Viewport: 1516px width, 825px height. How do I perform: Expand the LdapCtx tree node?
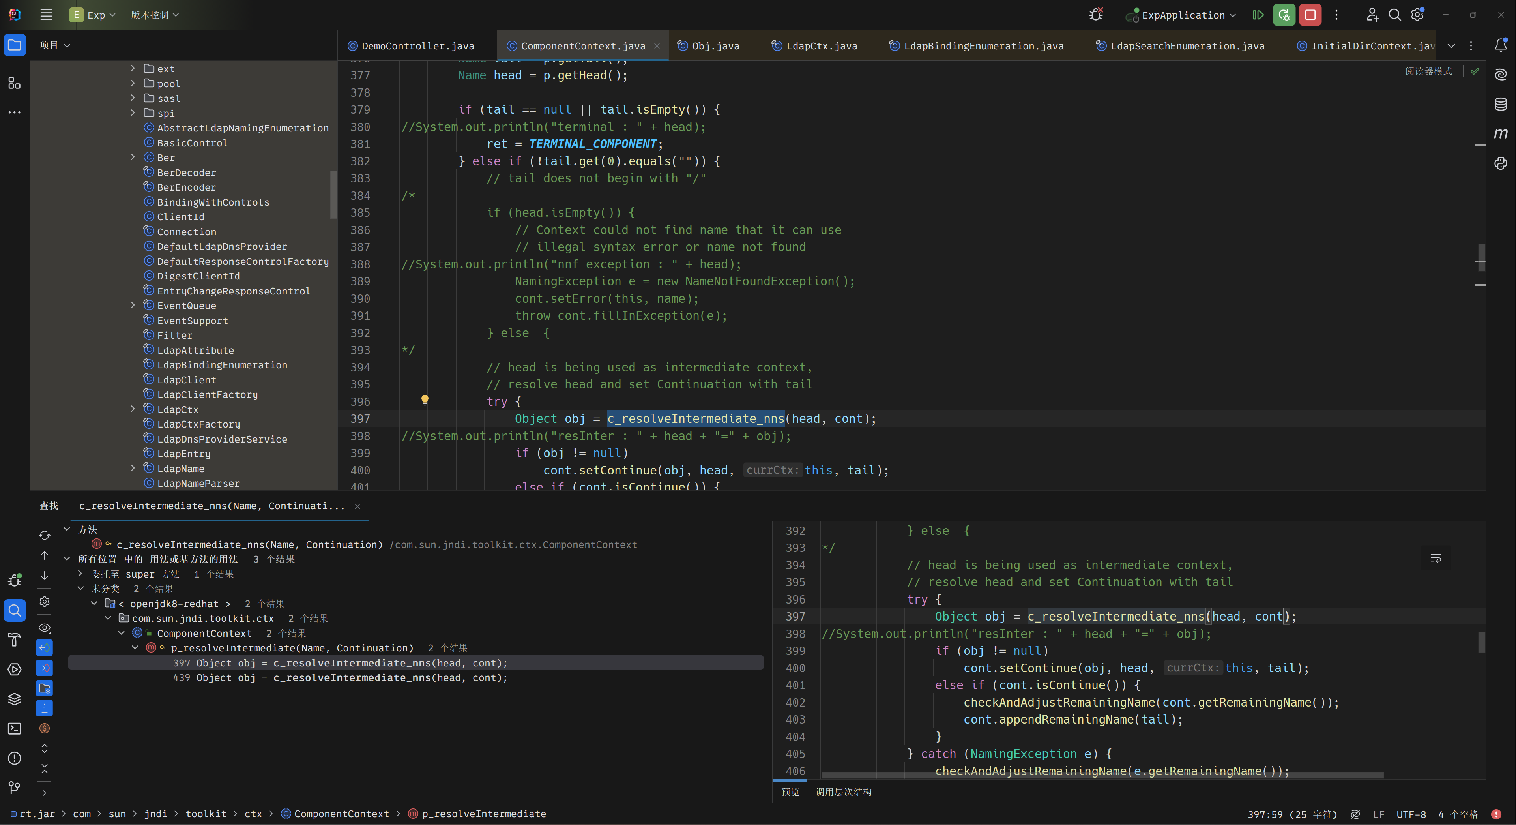pos(133,409)
